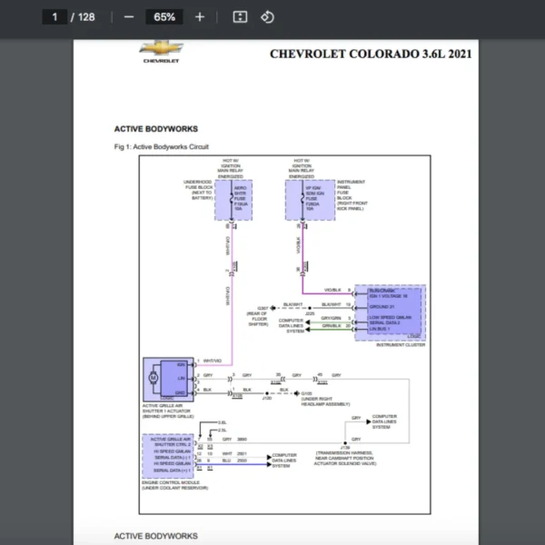
Task: Click the "ENGINE CONTROL MODULE" label
Action: 171,482
